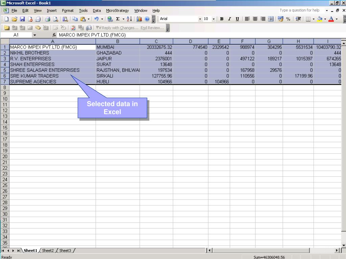Image resolution: width=346 pixels, height=259 pixels.
Task: Click in the Type a question for help box
Action: pyautogui.click(x=301, y=10)
